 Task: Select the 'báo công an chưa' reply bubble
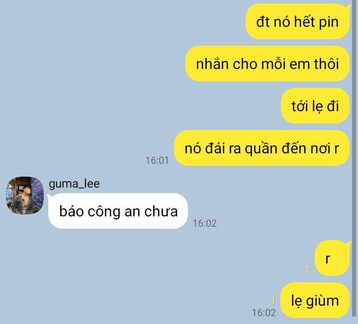pos(118,211)
